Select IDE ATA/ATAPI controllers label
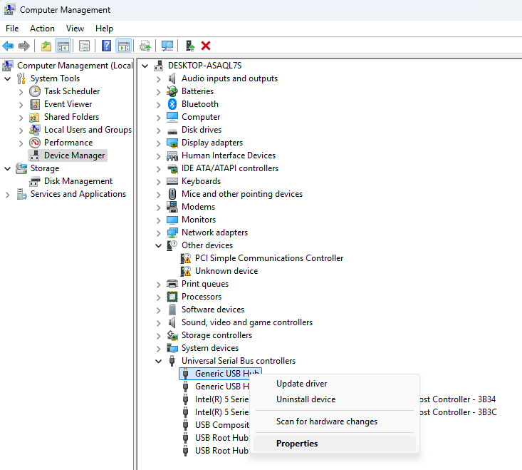Image resolution: width=522 pixels, height=470 pixels. tap(230, 168)
